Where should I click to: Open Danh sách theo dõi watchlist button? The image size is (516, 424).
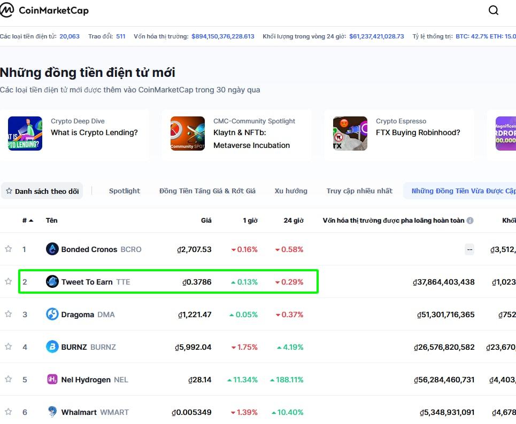click(x=42, y=191)
